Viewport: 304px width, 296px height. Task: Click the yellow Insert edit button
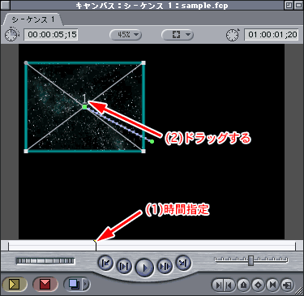pyautogui.click(x=15, y=284)
